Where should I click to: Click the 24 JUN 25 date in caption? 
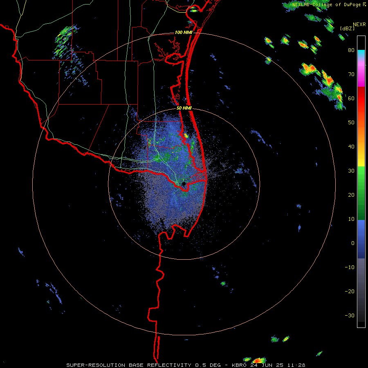(267, 365)
